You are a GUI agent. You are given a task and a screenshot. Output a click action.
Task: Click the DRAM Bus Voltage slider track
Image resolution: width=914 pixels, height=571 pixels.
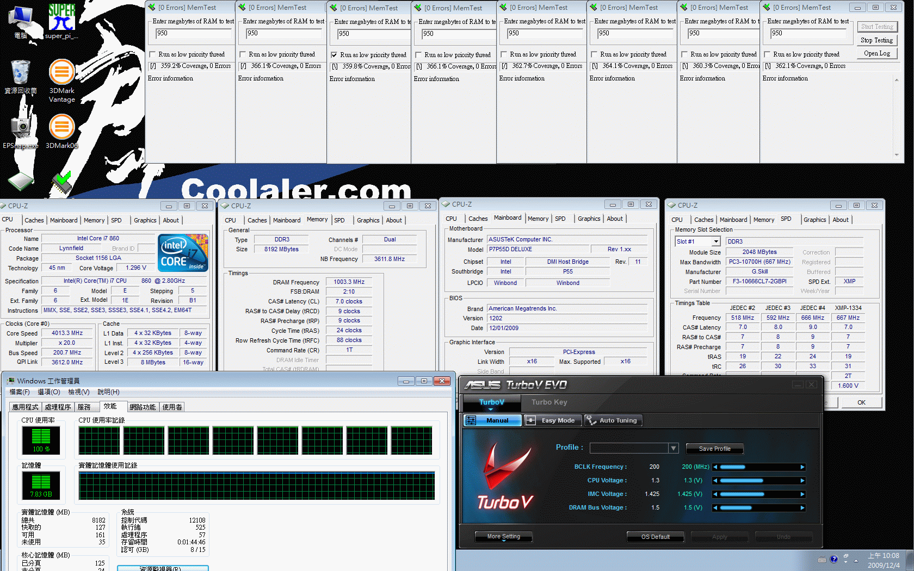pyautogui.click(x=759, y=508)
